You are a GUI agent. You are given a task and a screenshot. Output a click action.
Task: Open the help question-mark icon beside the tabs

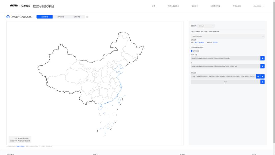point(87,17)
